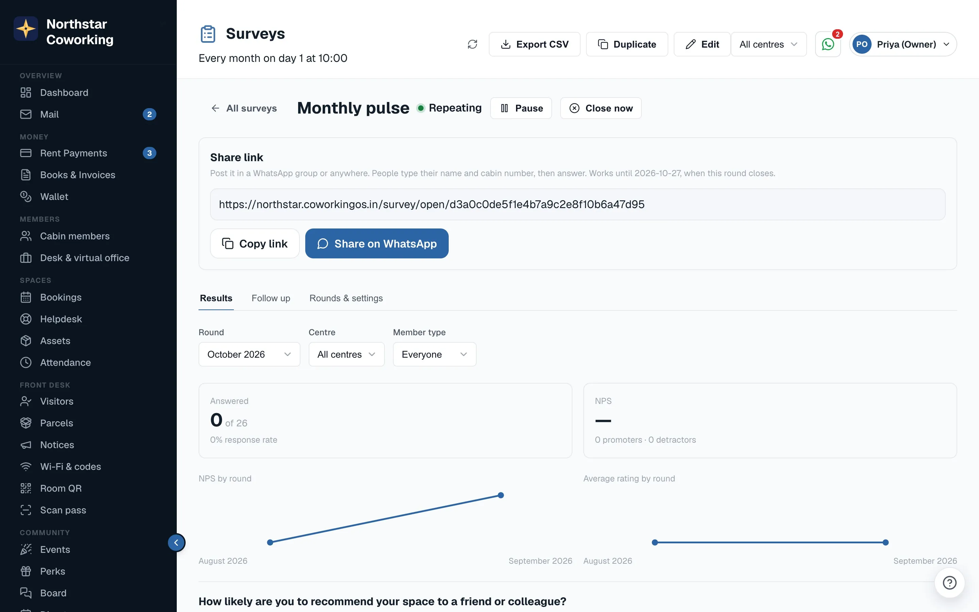
Task: Click the Attendance clock icon
Action: pyautogui.click(x=26, y=362)
